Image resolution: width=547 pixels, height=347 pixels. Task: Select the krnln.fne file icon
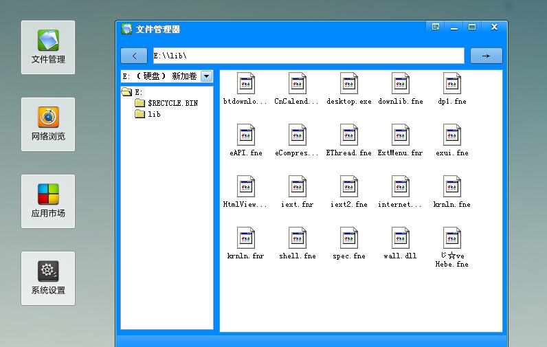click(x=452, y=186)
